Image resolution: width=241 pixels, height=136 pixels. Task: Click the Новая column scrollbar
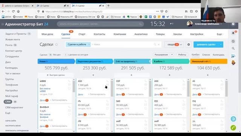click(x=74, y=87)
